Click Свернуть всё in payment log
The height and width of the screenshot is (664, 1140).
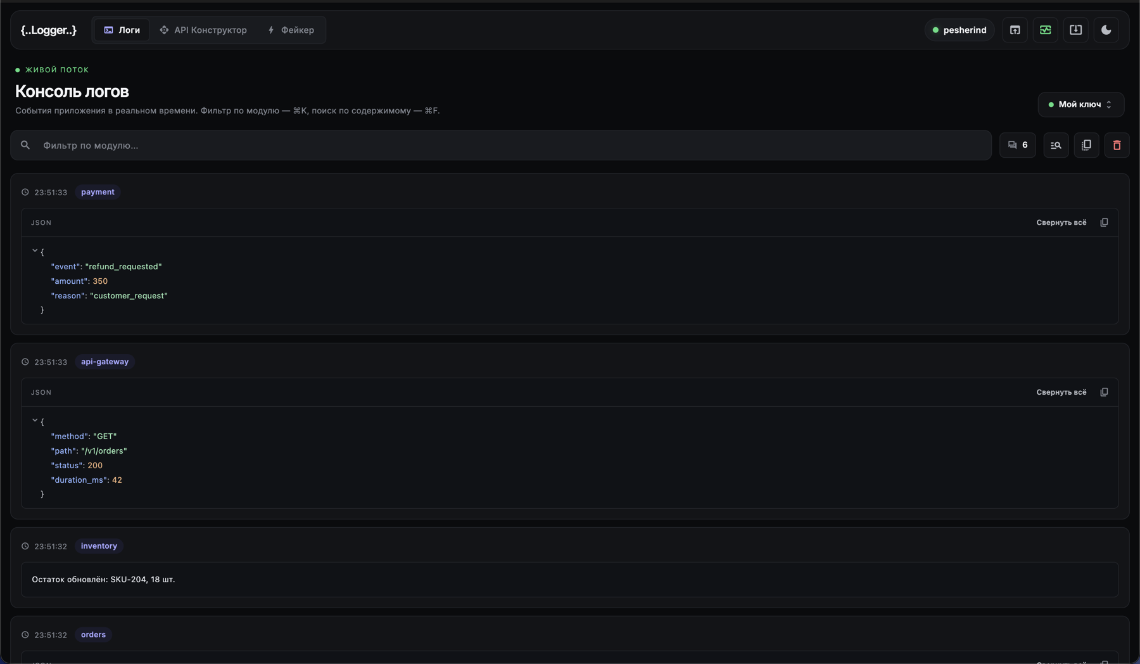coord(1061,222)
